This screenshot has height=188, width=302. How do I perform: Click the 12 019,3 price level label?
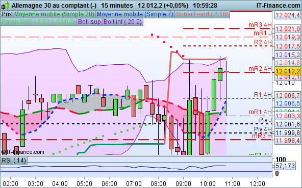(x=288, y=37)
